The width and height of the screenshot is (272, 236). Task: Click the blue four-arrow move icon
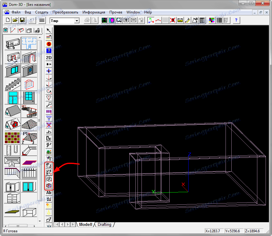pyautogui.click(x=49, y=71)
